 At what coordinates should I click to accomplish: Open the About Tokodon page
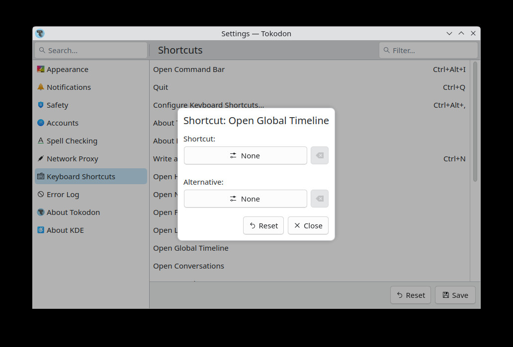click(x=91, y=212)
